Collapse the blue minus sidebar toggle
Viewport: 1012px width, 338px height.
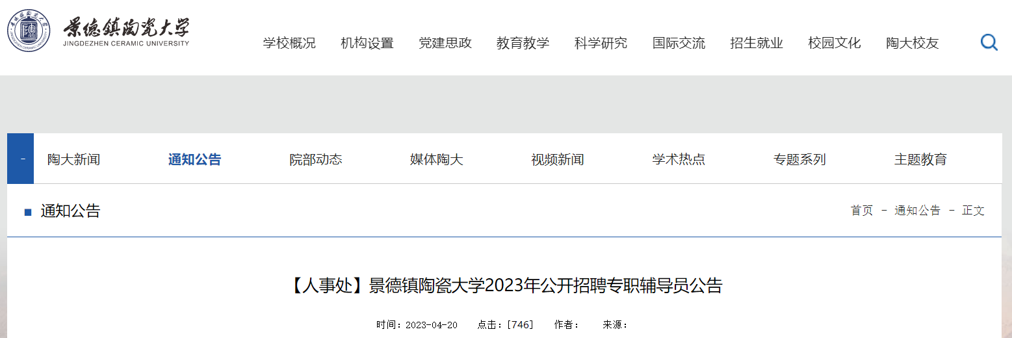tap(20, 159)
